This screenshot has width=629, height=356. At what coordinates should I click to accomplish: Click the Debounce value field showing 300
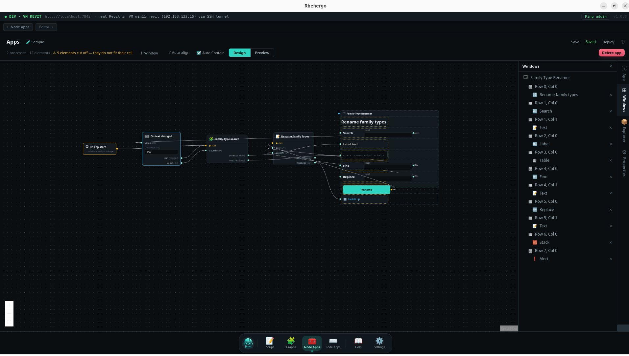coord(161,152)
